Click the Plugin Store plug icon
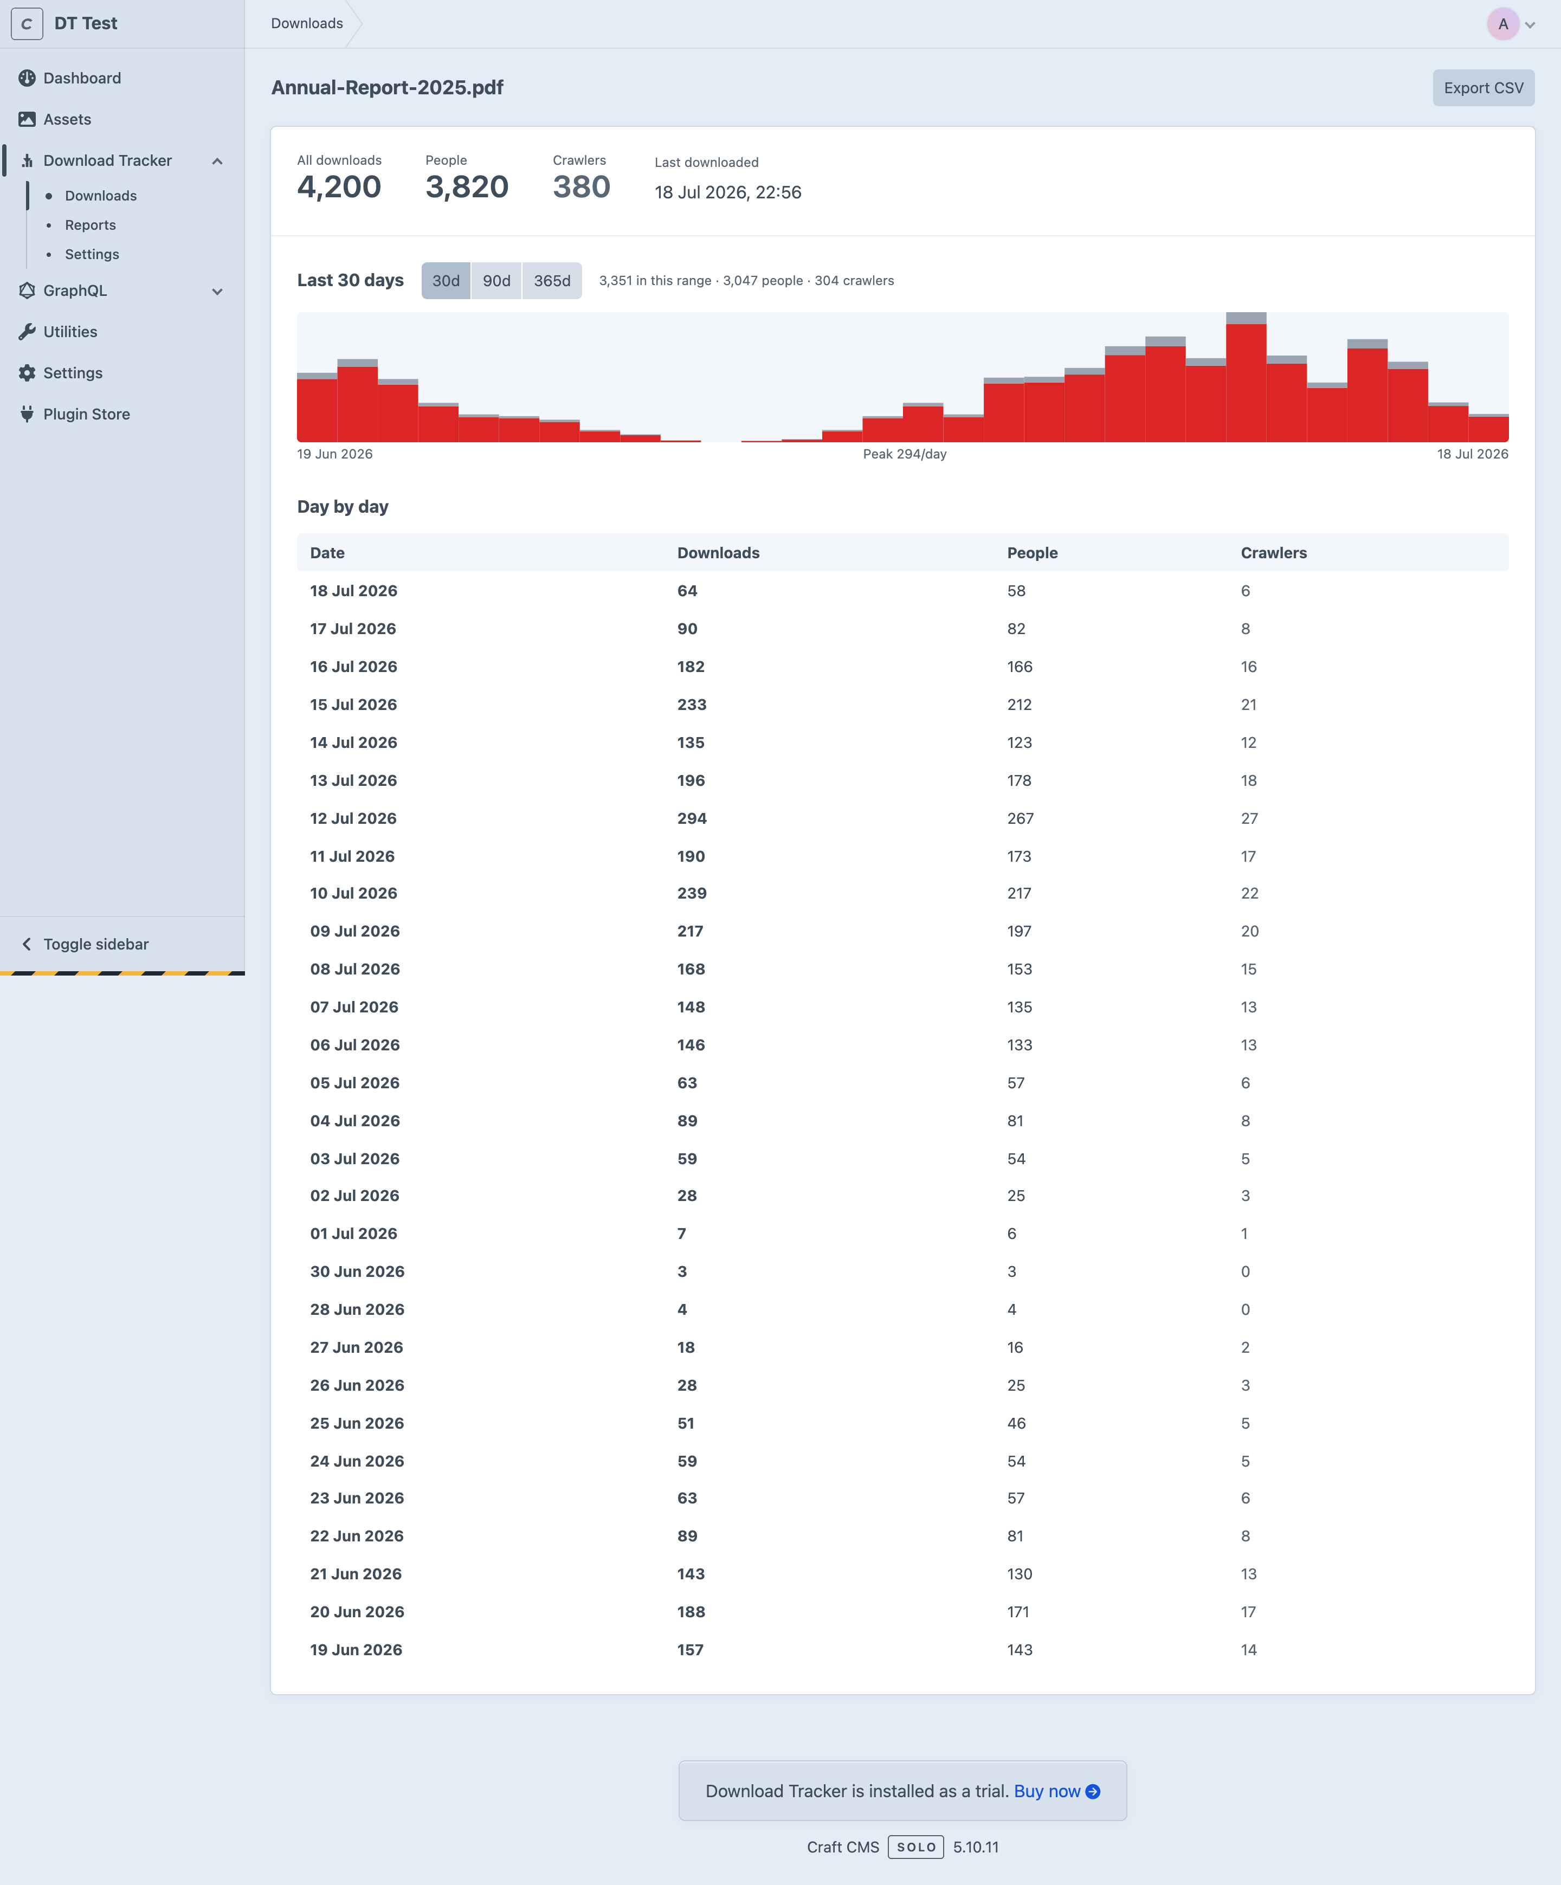Image resolution: width=1561 pixels, height=1885 pixels. [27, 415]
